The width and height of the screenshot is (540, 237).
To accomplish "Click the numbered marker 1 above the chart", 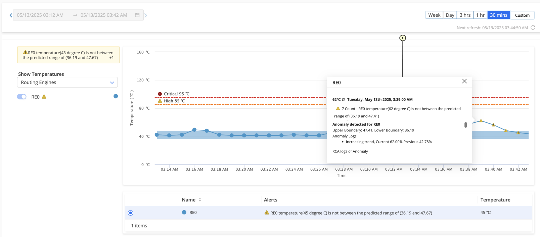I will pos(403,38).
